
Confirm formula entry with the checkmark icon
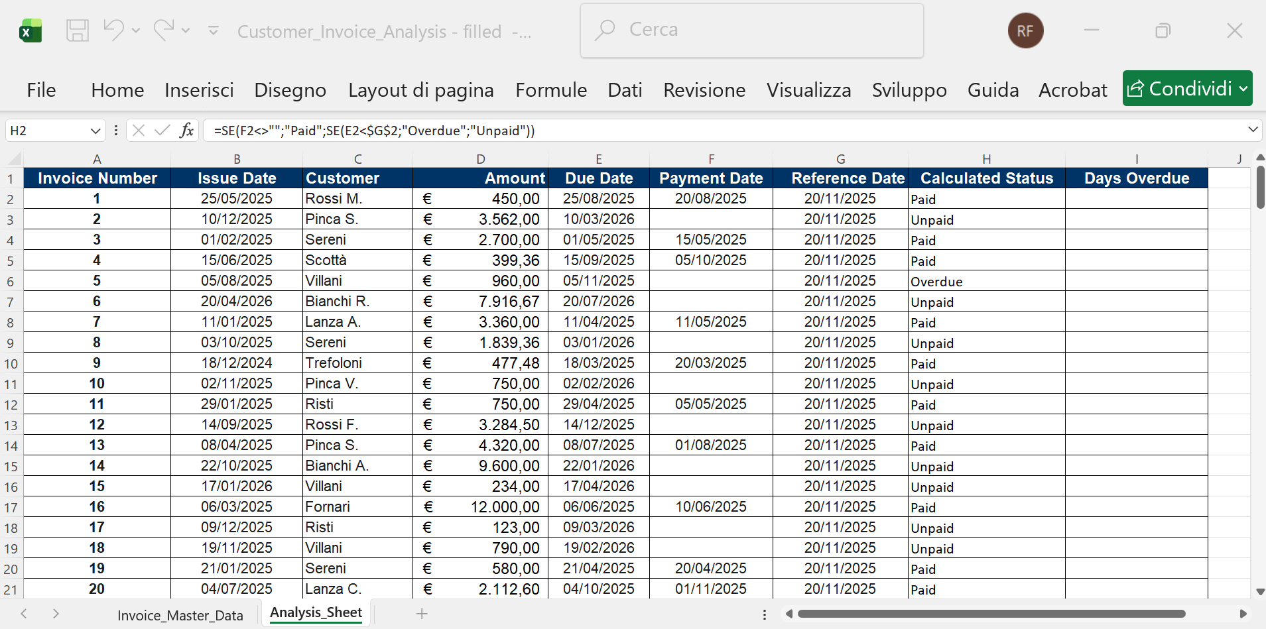(161, 130)
